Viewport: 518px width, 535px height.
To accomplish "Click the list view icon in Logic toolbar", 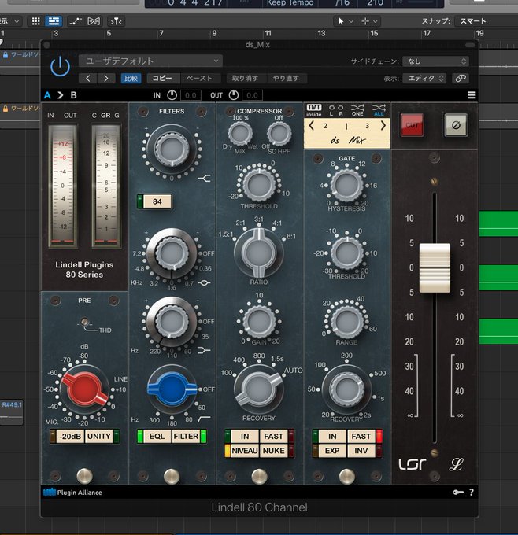I will pos(54,21).
